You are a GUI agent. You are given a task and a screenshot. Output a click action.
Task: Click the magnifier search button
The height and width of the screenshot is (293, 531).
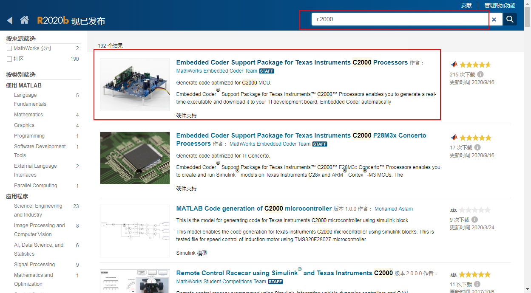click(x=510, y=19)
